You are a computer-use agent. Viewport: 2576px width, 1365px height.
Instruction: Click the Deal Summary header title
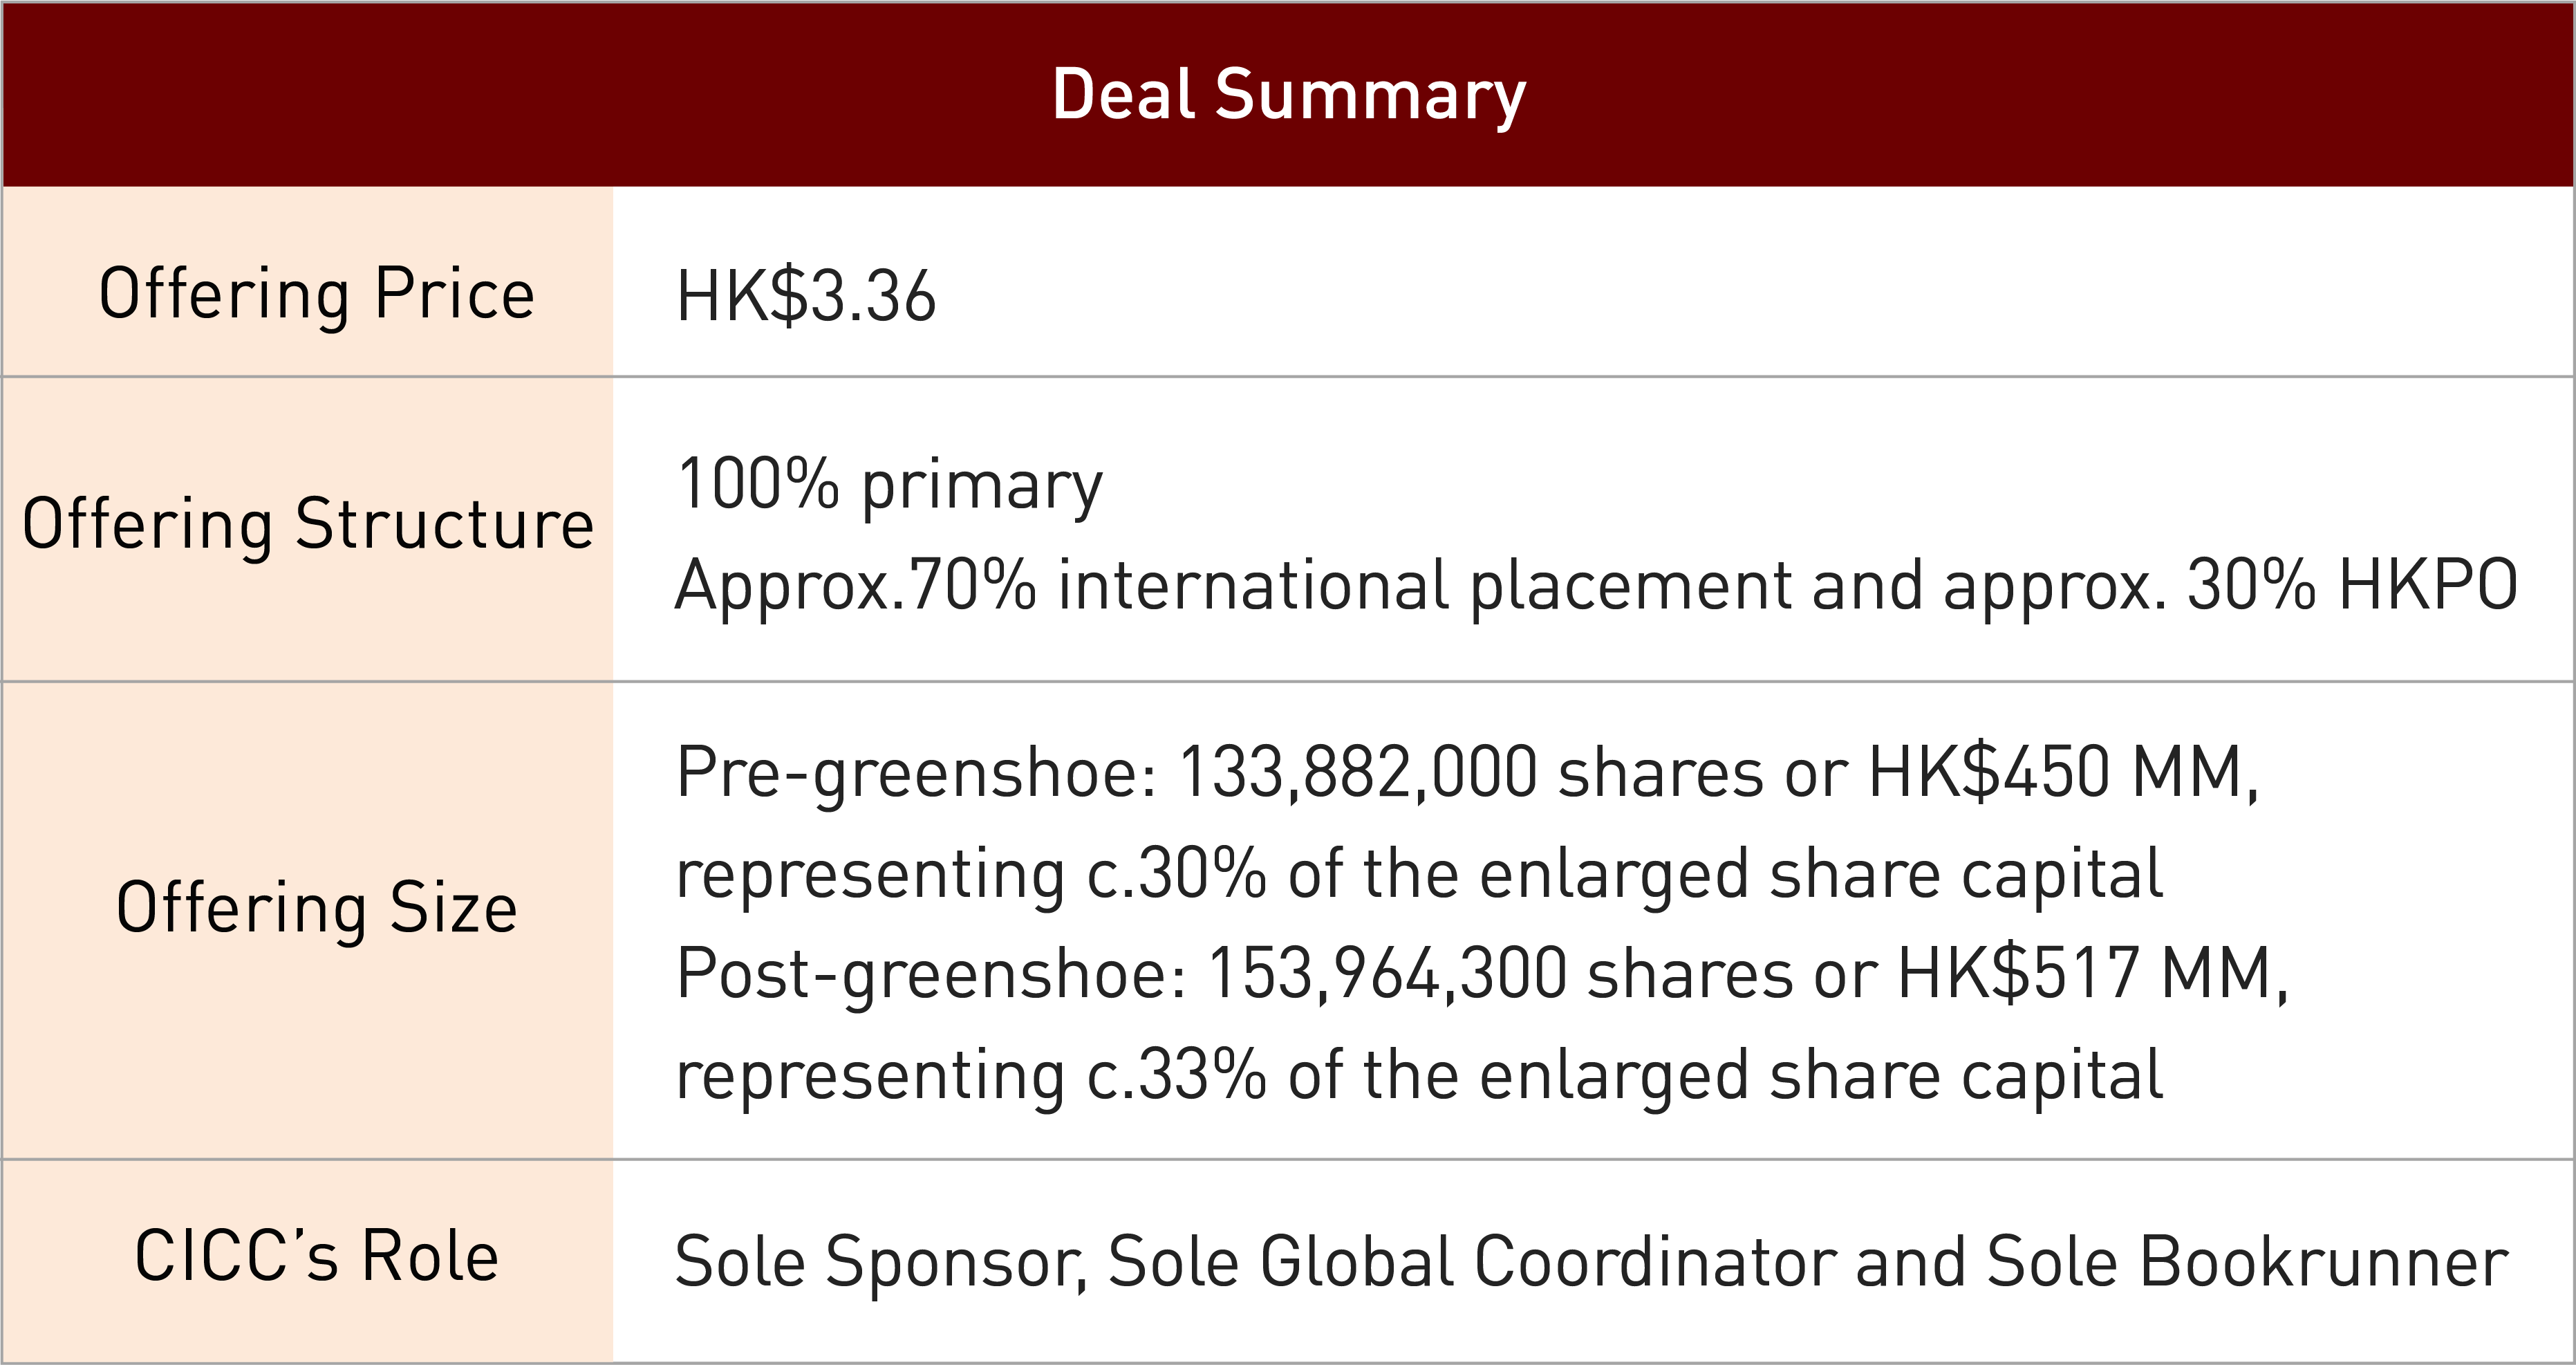coord(1288,95)
